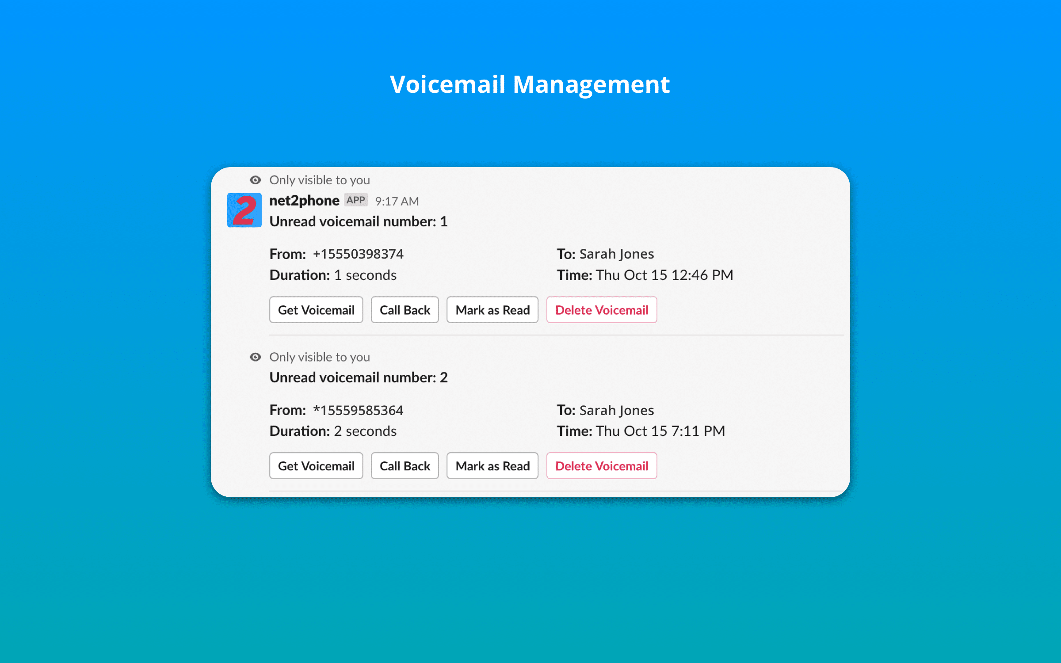This screenshot has width=1061, height=663.
Task: Click Call Back for voicemail 2
Action: [405, 465]
